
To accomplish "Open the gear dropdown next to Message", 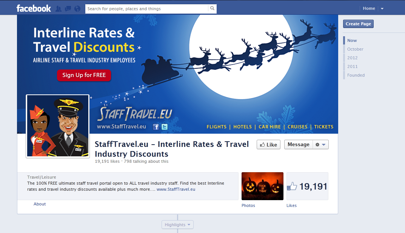I will (320, 145).
